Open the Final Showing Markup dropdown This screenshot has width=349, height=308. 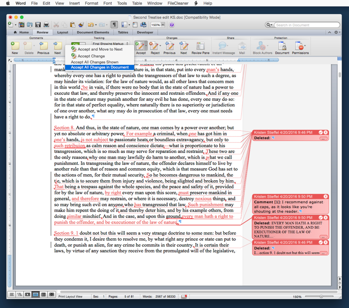point(111,44)
